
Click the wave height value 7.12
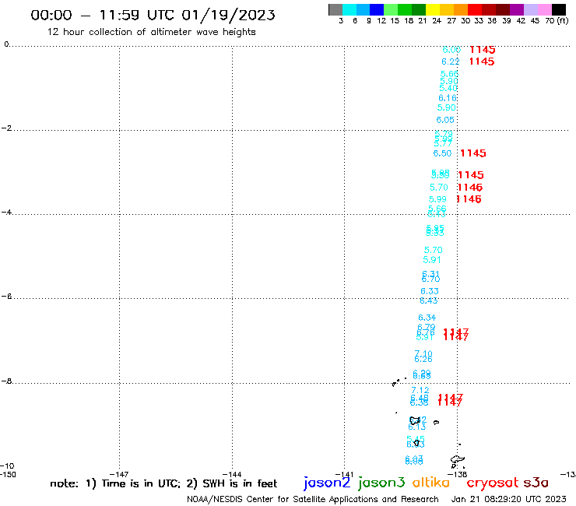pos(420,390)
